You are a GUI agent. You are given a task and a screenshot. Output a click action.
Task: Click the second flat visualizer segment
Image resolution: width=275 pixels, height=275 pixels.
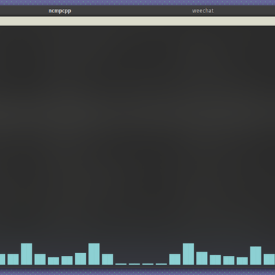pyautogui.click(x=135, y=264)
